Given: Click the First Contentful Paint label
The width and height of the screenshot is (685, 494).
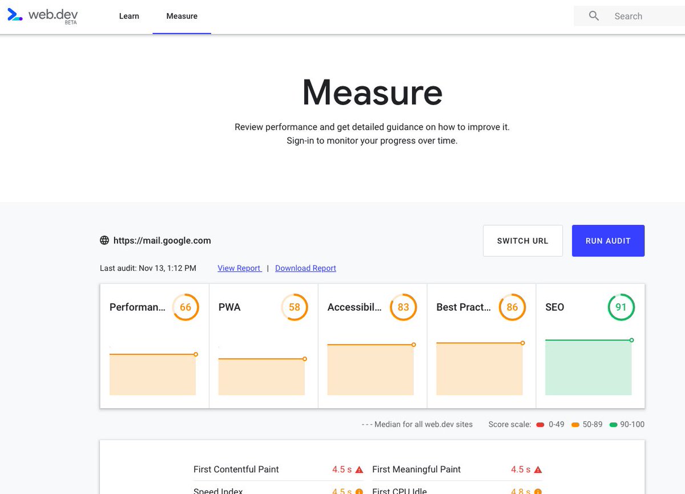Looking at the screenshot, I should coord(236,469).
